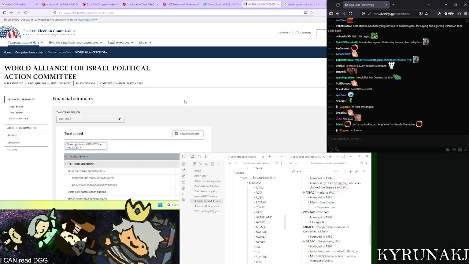
Task: Switch Candidate contributions pane to reading view
Action: click(x=276, y=164)
